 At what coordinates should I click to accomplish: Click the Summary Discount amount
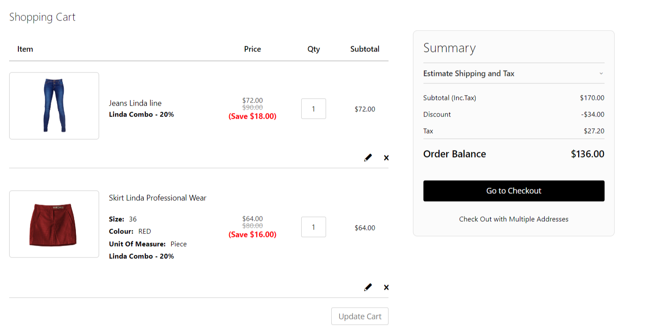tap(593, 114)
